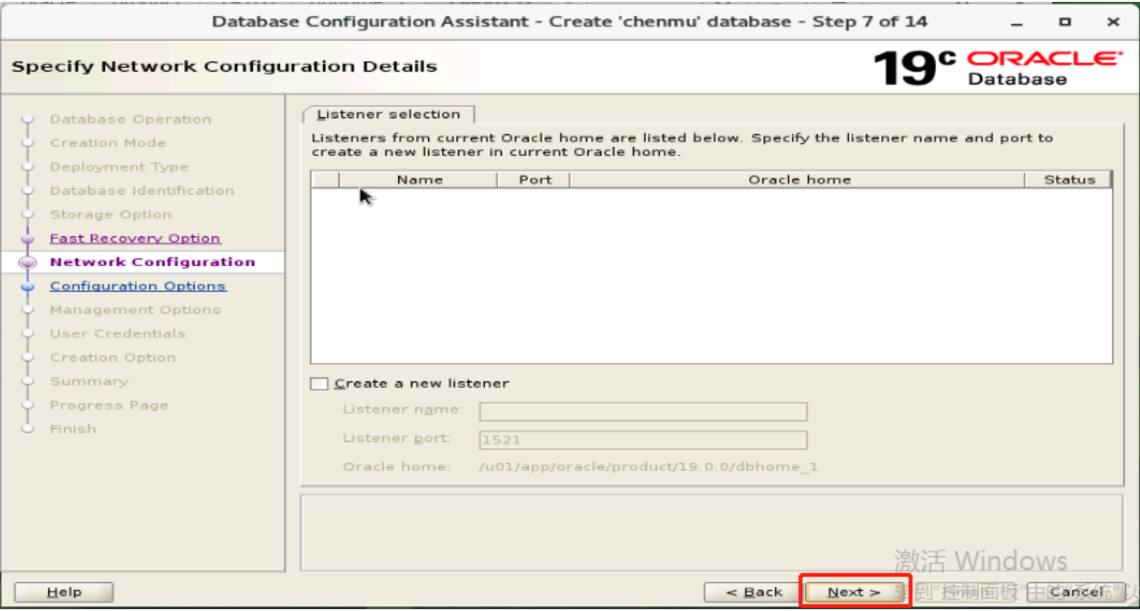Select the Network Configuration step
Viewport: 1140px width, 611px height.
[152, 262]
